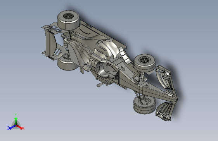
Task: Select the curved sidepod surface beside the cockpit
Action: 110,47
